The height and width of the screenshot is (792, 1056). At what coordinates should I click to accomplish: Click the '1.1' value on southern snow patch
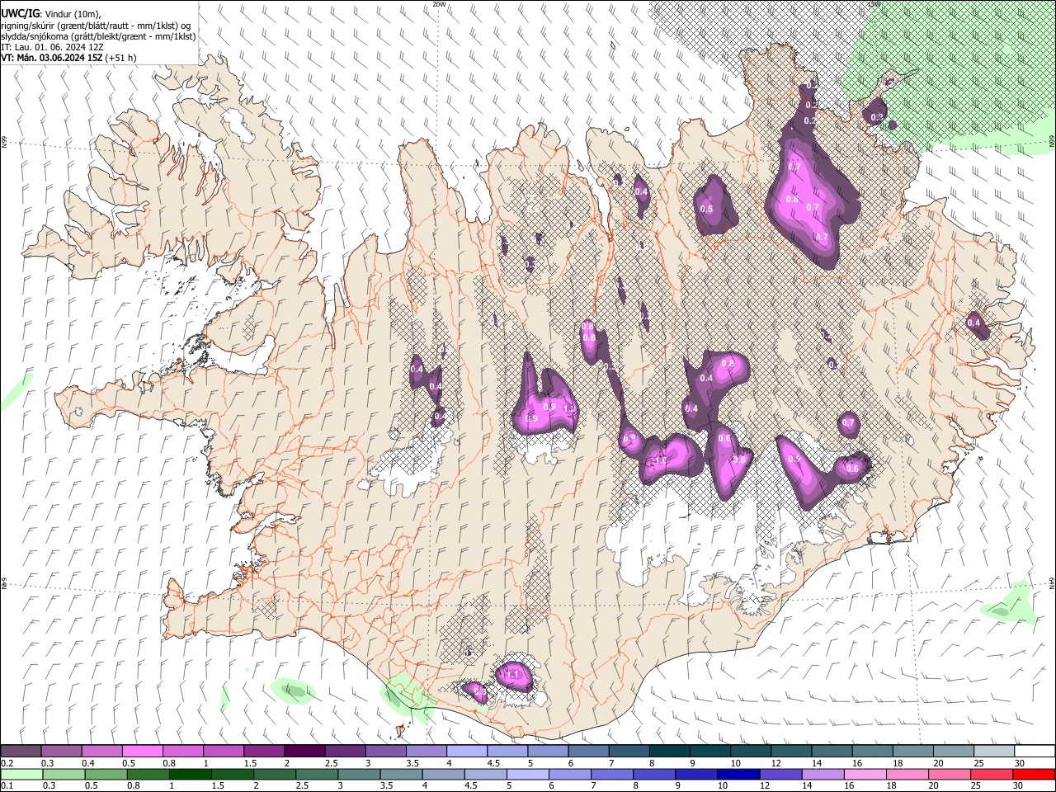coord(512,674)
